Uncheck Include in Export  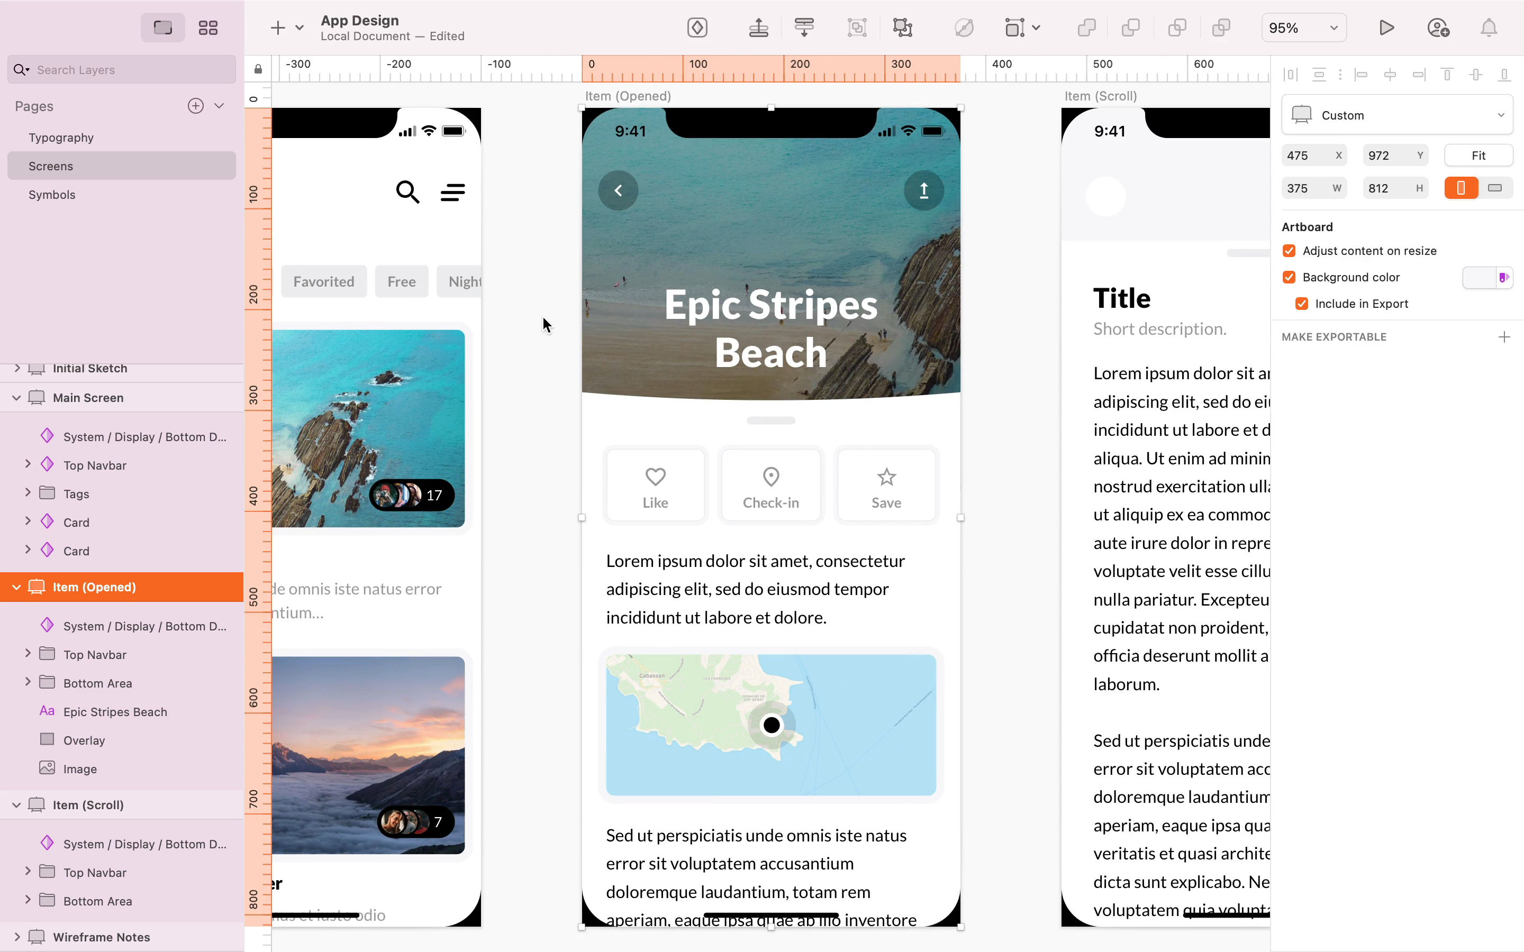point(1302,304)
